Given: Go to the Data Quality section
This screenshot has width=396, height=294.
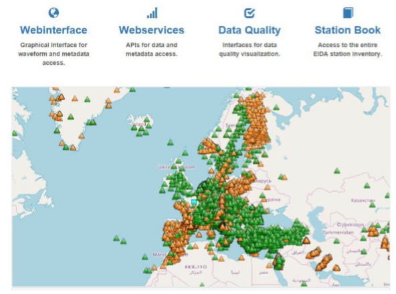Looking at the screenshot, I should click(250, 30).
